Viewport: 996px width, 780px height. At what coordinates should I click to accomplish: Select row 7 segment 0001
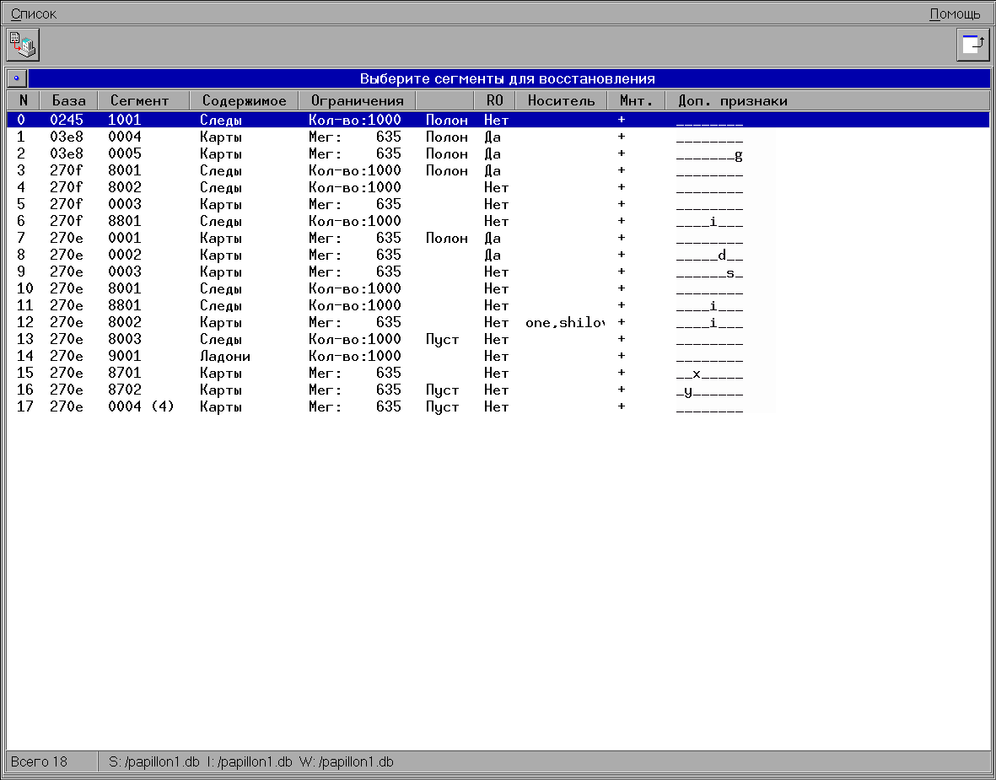[498, 238]
